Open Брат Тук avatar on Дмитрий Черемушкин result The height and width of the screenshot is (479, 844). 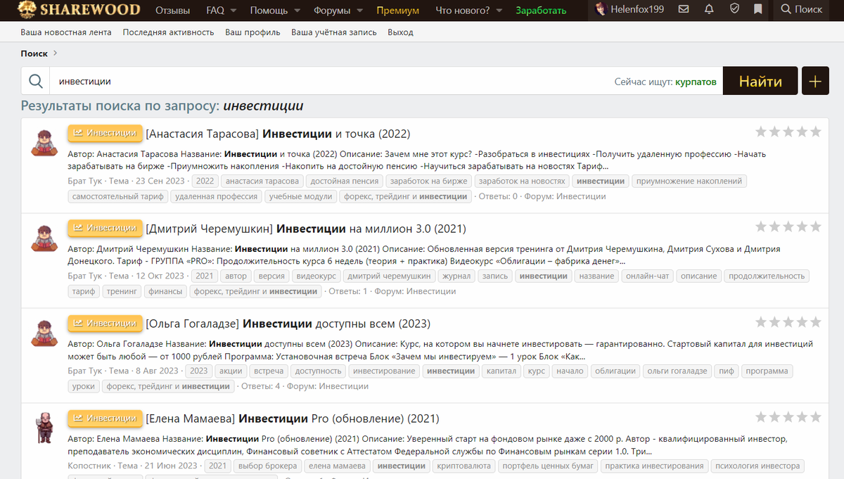click(45, 238)
